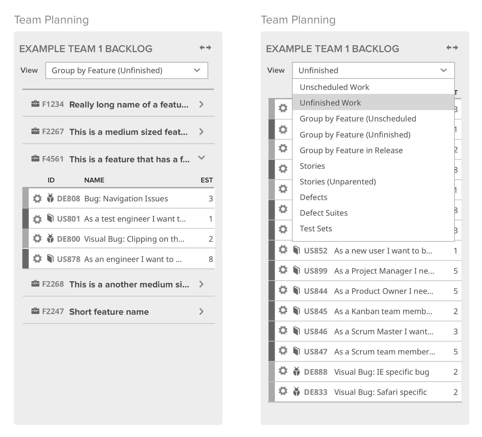The width and height of the screenshot is (482, 437).
Task: Click the story icon next to US878
Action: [x=50, y=258]
